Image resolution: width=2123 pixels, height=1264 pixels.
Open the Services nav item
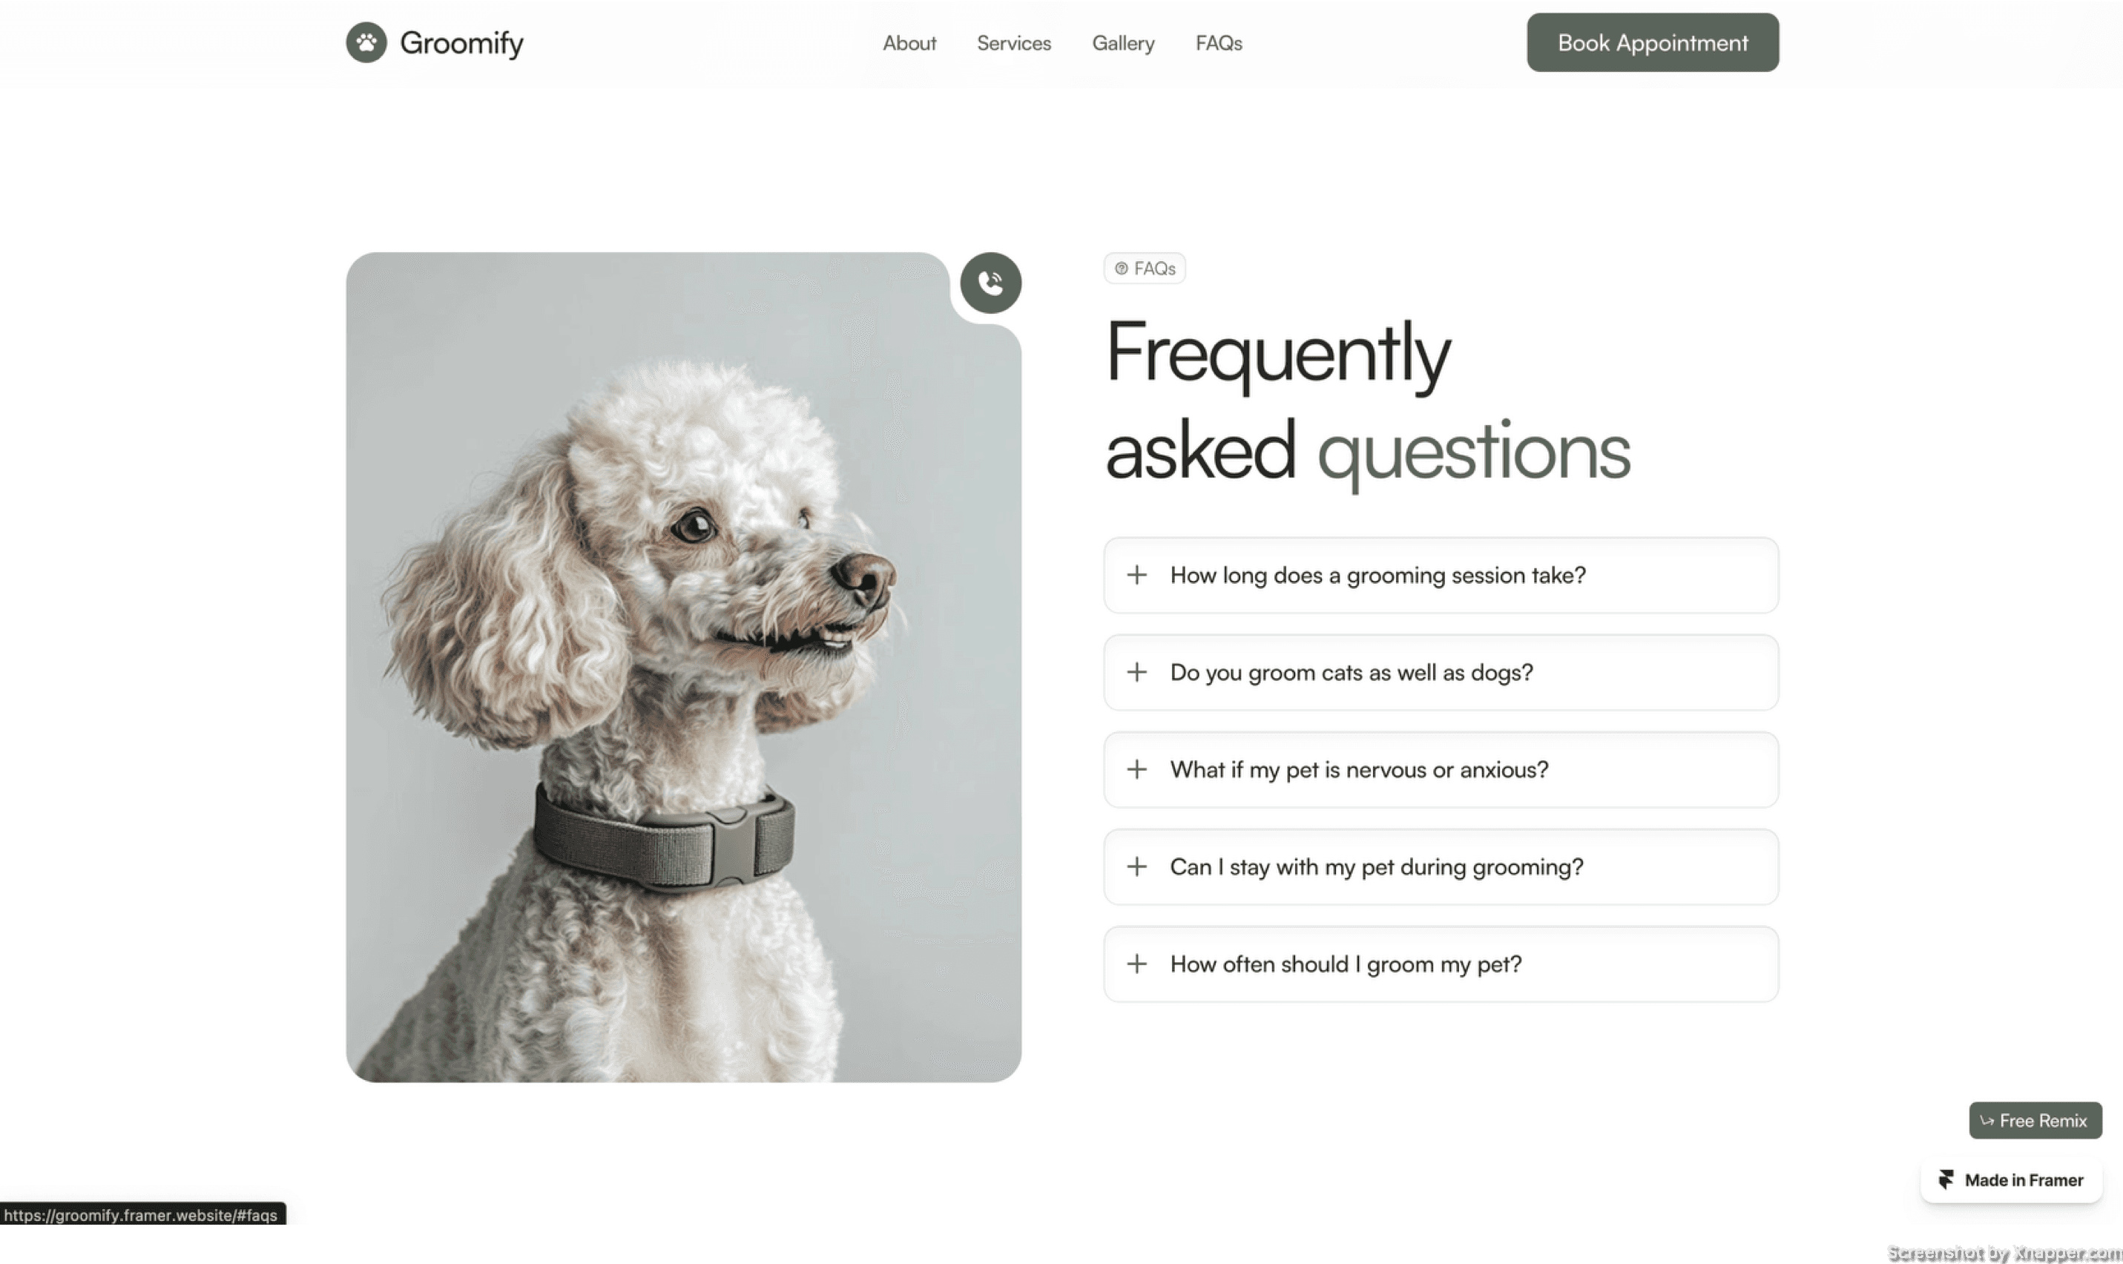1013,42
